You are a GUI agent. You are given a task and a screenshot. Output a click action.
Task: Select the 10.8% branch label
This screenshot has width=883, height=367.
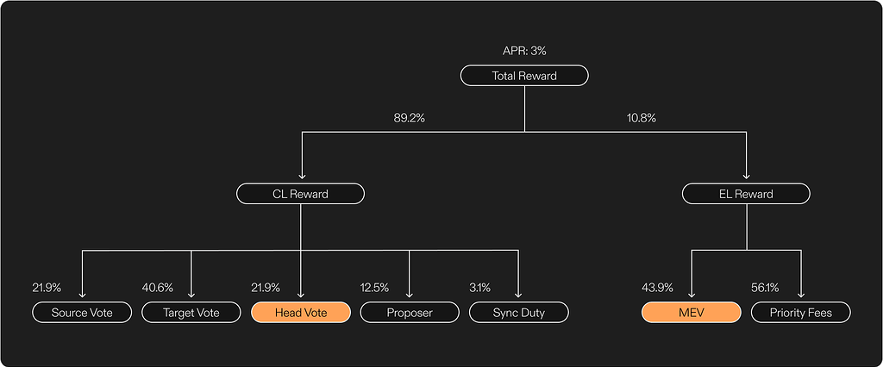coord(641,118)
